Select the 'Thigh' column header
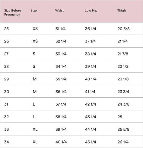Viewport: 143px width, 148px height. coord(121,11)
